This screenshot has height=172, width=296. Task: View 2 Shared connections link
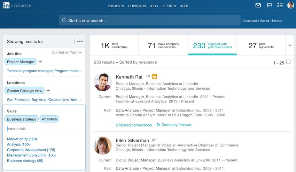134,125
